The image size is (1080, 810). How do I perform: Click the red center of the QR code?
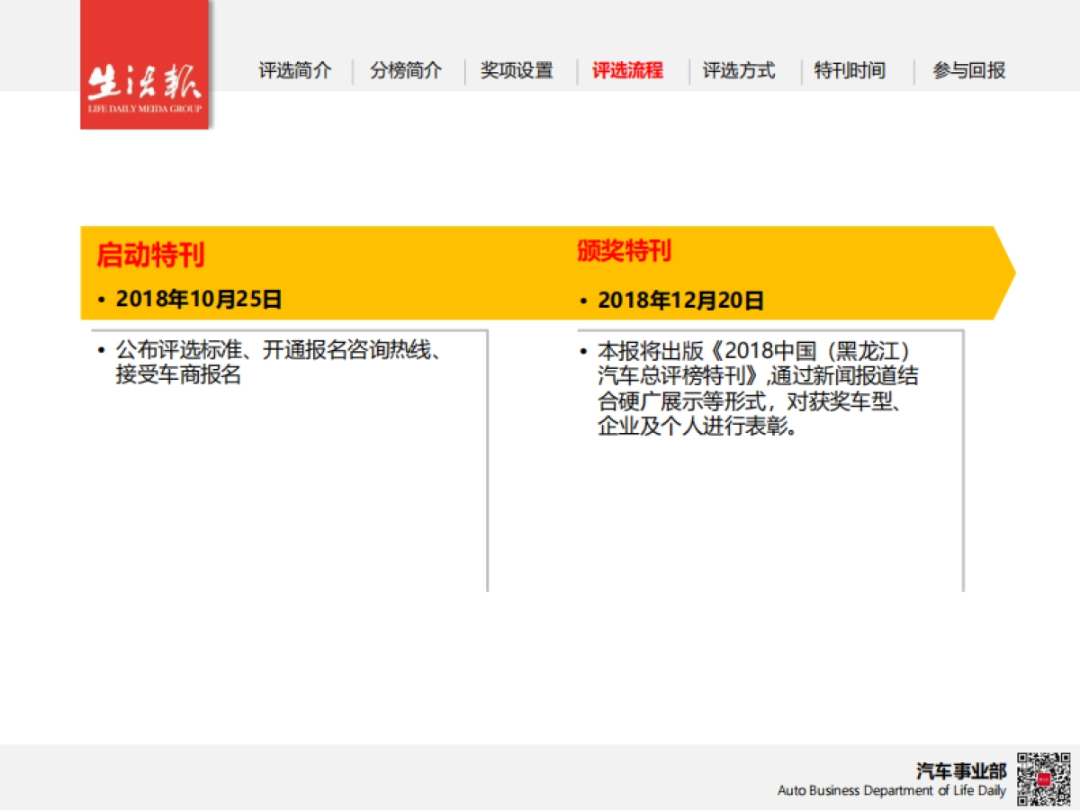click(1044, 779)
